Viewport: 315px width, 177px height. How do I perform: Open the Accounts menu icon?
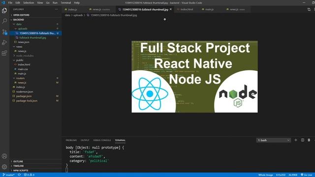(4, 156)
